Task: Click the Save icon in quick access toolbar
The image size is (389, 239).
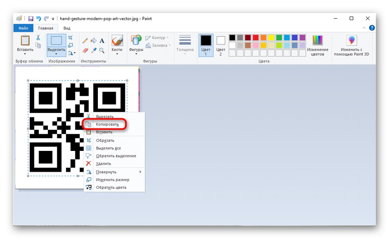Action: click(x=31, y=18)
